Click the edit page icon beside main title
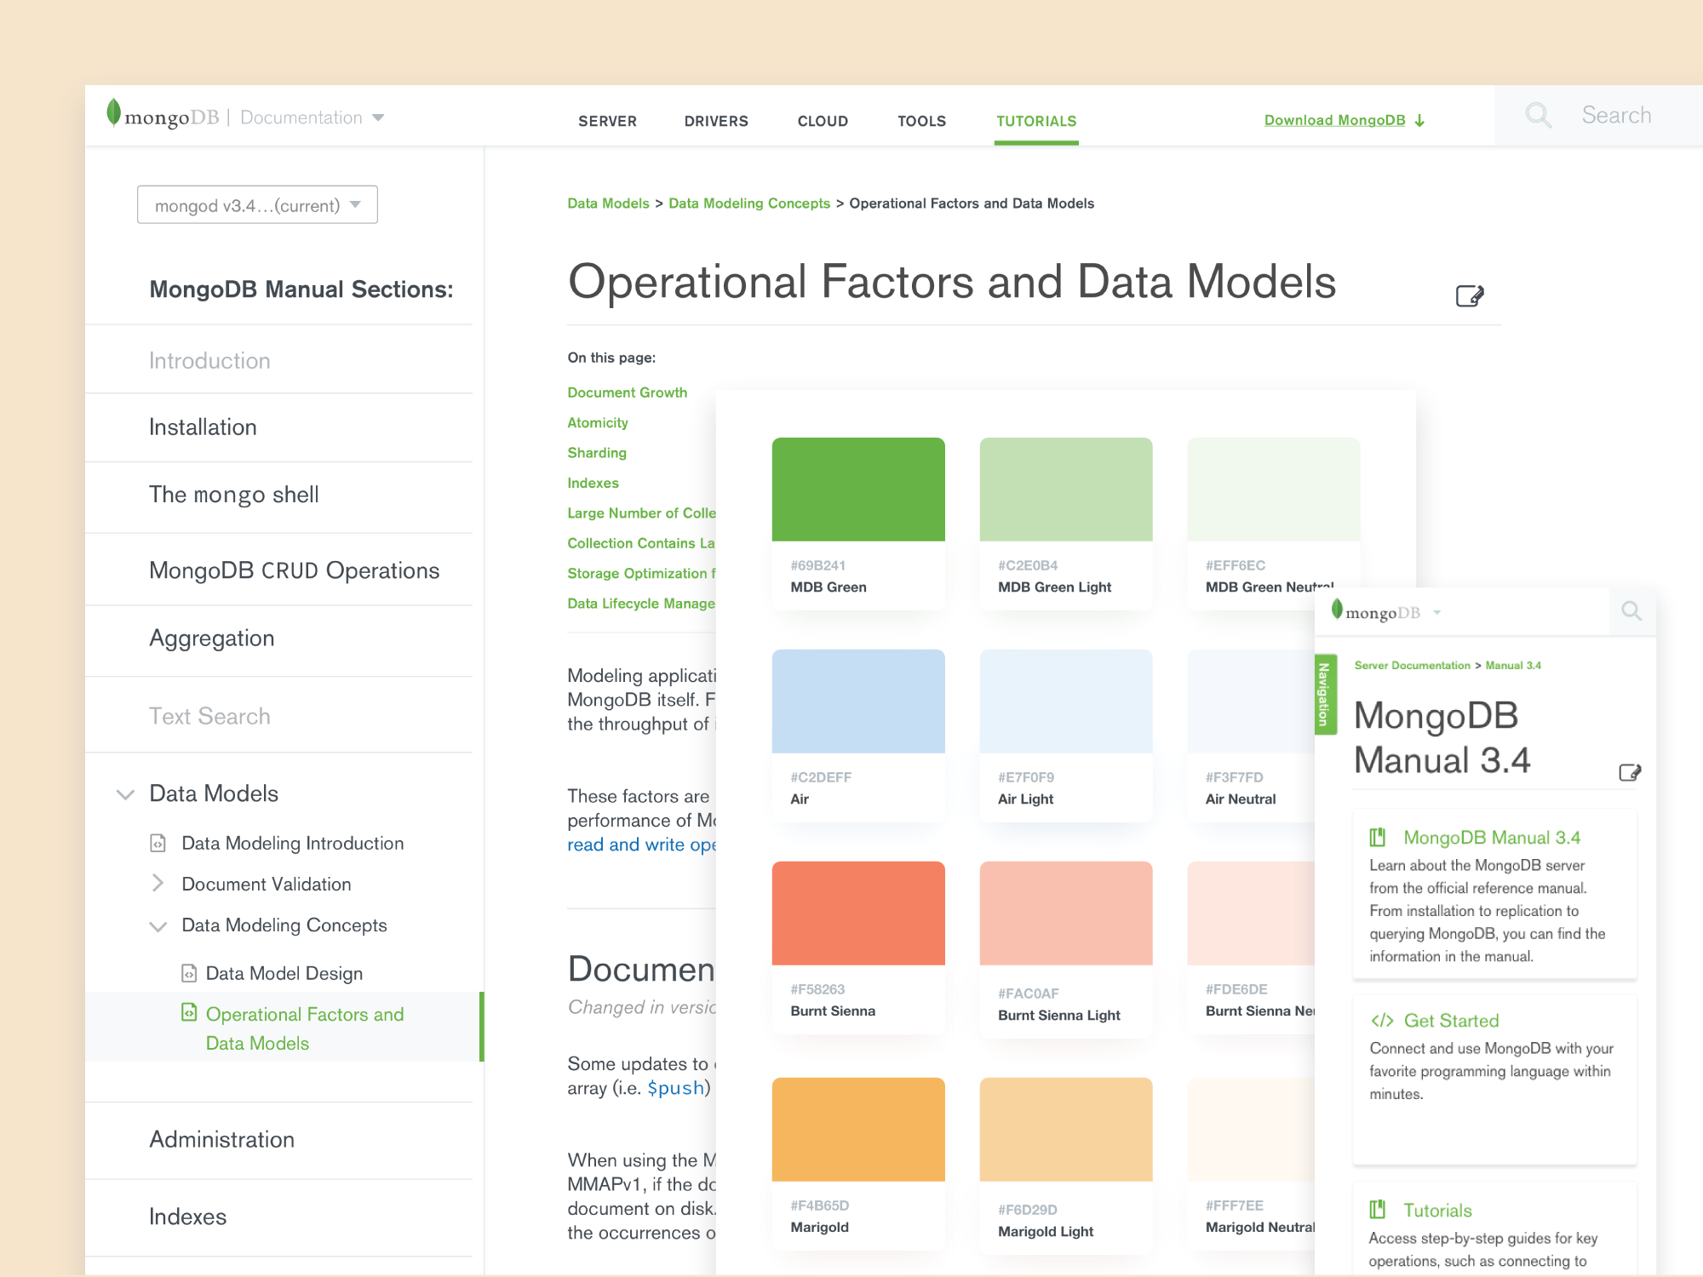This screenshot has height=1277, width=1703. [1469, 296]
